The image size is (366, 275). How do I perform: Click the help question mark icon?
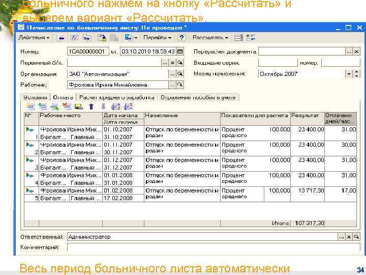(181, 37)
